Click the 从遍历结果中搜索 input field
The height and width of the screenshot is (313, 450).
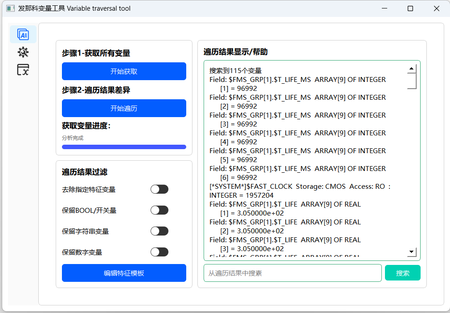click(x=292, y=273)
